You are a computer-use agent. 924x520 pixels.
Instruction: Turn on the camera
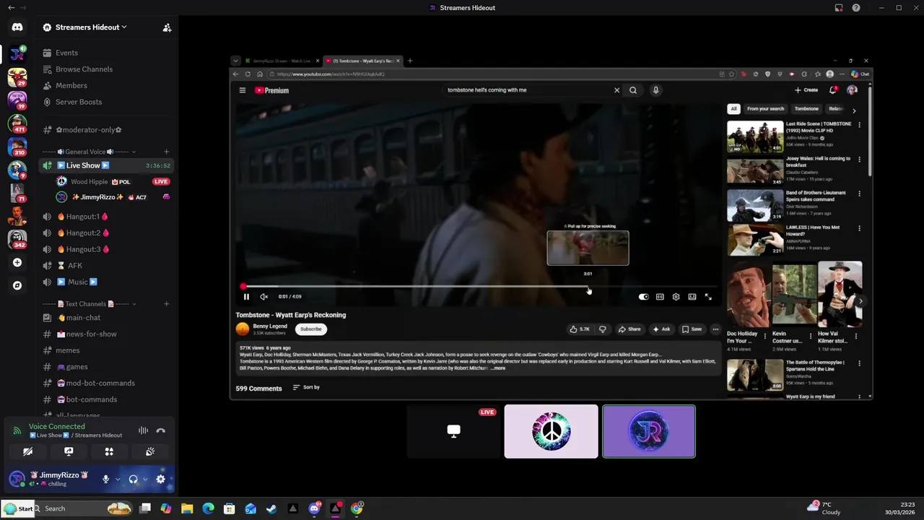pos(27,451)
